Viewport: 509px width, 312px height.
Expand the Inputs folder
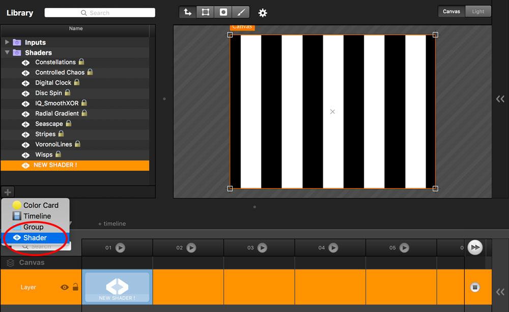point(7,42)
